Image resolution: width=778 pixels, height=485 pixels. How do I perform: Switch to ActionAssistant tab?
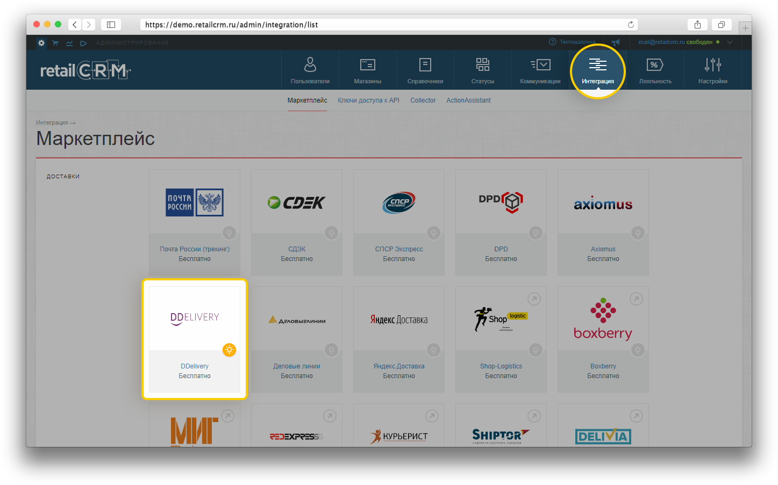tap(468, 100)
